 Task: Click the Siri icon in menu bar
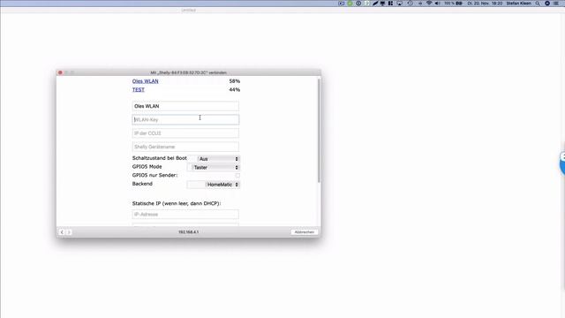[x=547, y=4]
